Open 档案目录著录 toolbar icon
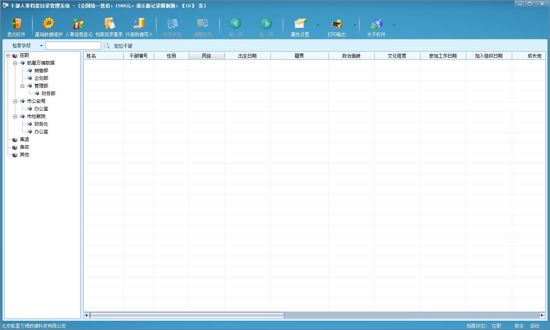 109,24
